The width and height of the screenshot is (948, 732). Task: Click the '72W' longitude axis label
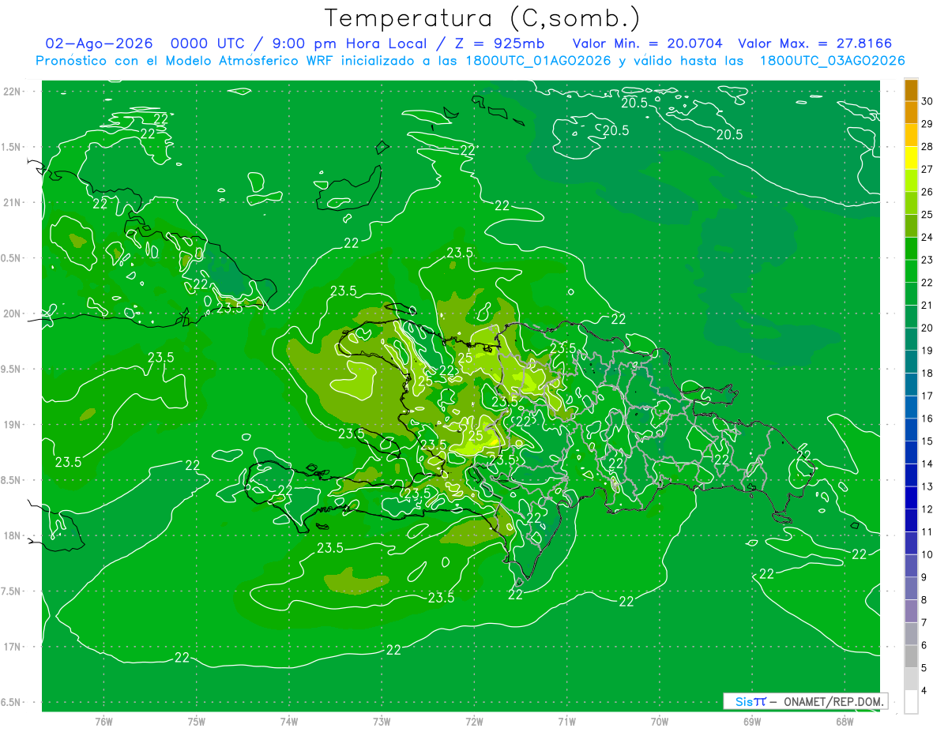click(474, 721)
